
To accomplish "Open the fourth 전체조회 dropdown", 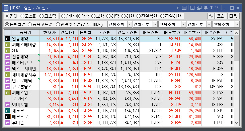I will (209, 24).
